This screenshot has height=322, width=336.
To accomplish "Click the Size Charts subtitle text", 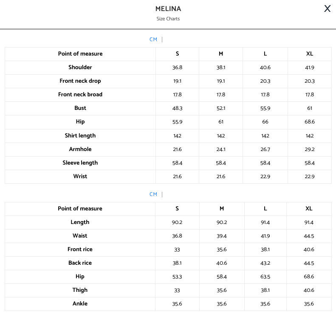I will point(168,19).
